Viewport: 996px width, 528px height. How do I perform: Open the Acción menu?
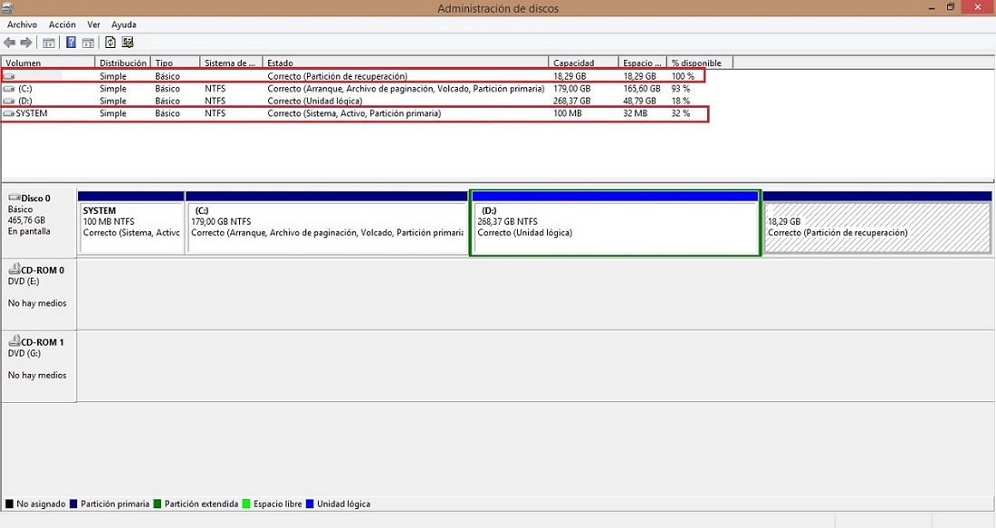click(x=62, y=24)
